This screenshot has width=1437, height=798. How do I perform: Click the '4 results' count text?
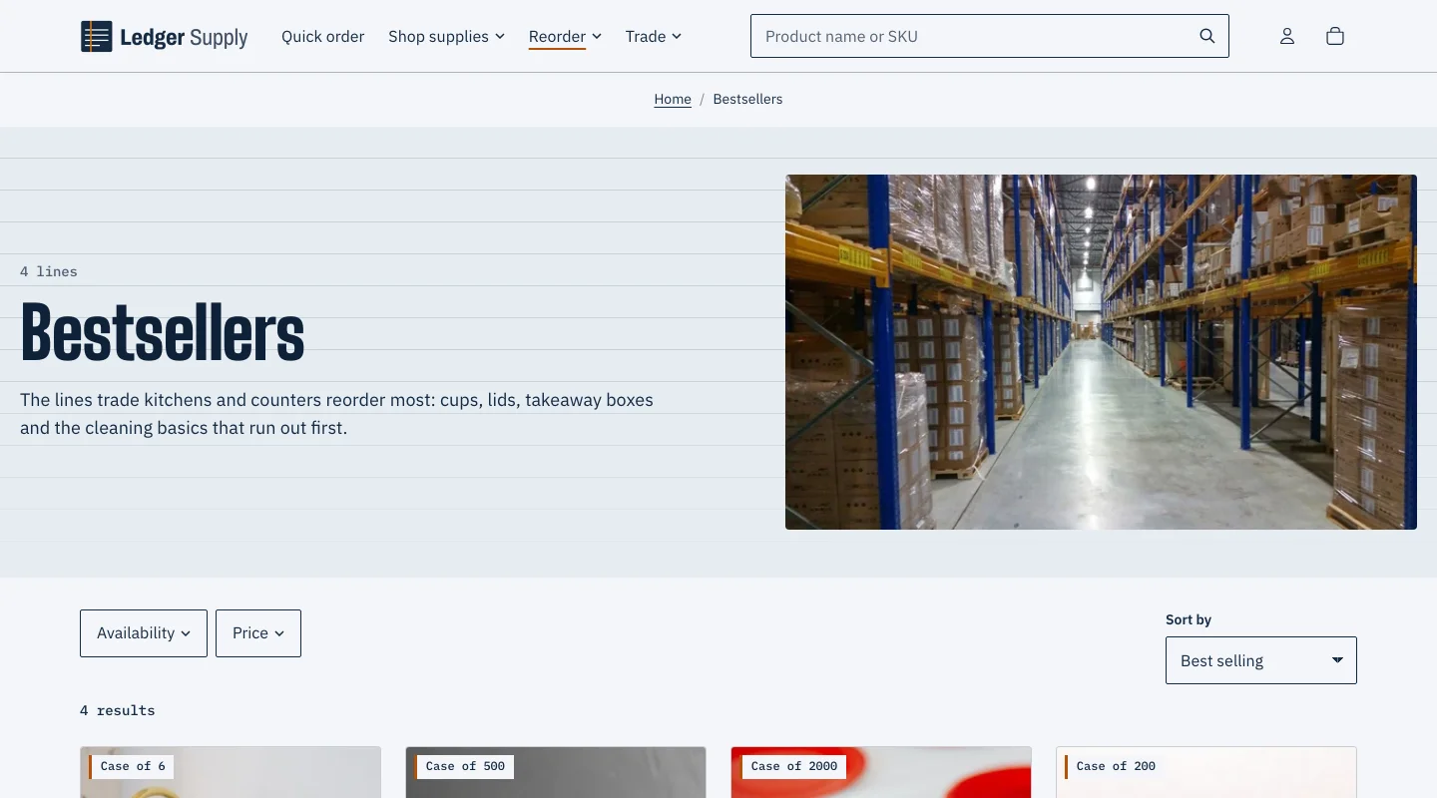[118, 710]
